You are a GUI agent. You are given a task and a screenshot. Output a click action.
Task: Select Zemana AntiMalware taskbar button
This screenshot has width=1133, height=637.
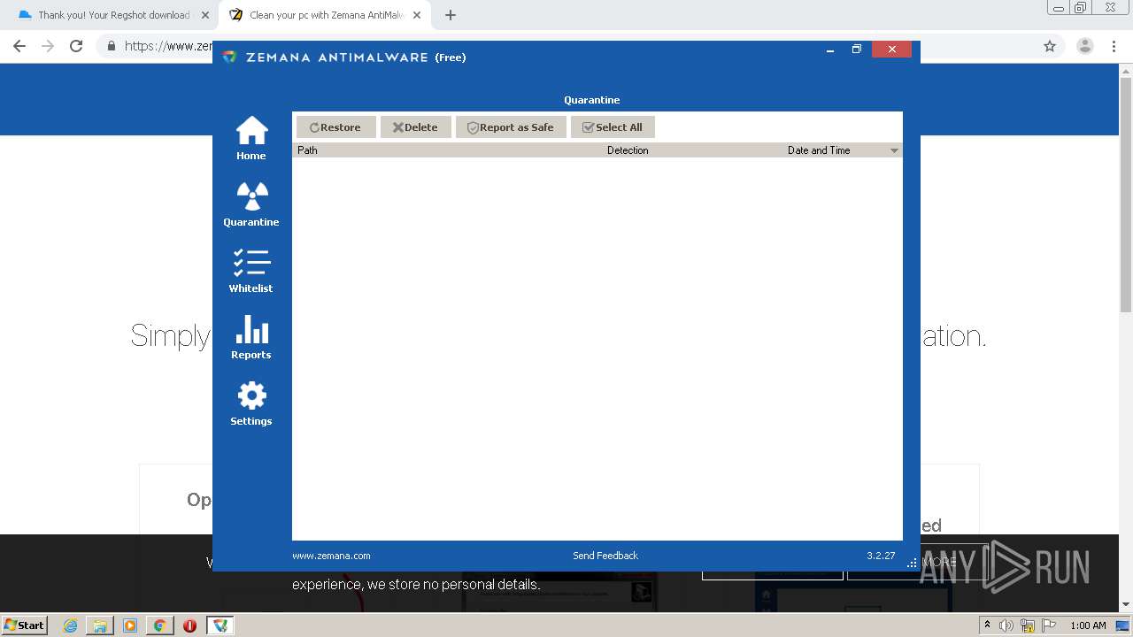click(220, 625)
